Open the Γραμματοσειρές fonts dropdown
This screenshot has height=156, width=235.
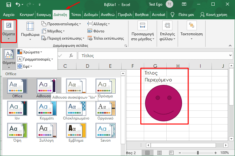coord(35,59)
